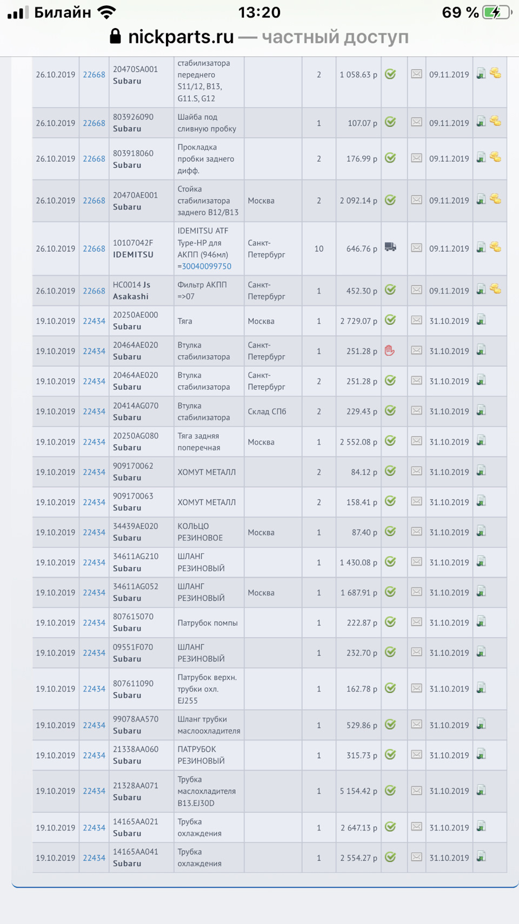Screen dimensions: 519x924
Task: Click green checkmark status for part 20470AE001
Action: 390,200
